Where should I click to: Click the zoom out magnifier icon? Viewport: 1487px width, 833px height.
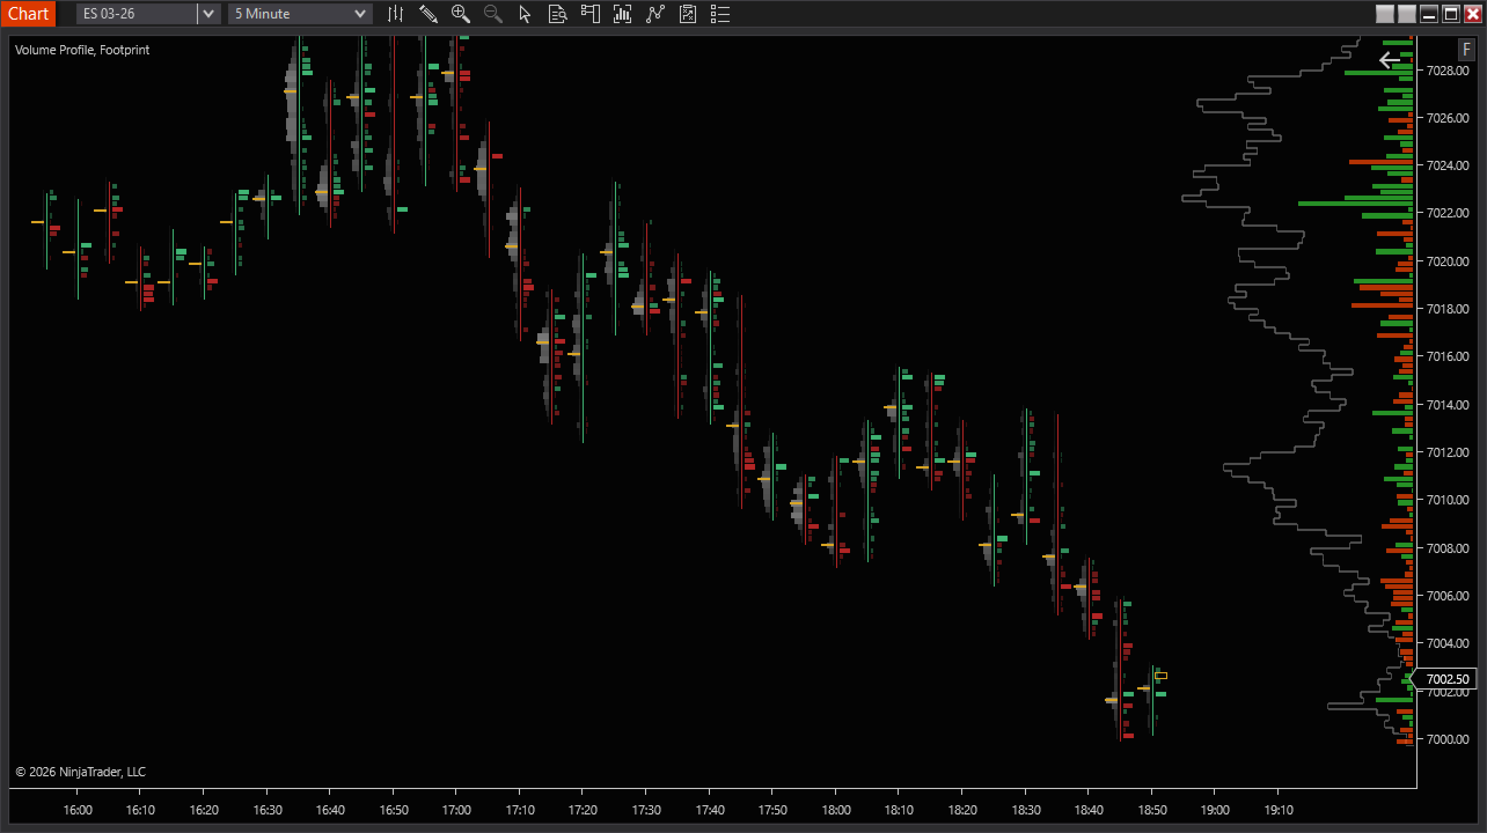493,14
